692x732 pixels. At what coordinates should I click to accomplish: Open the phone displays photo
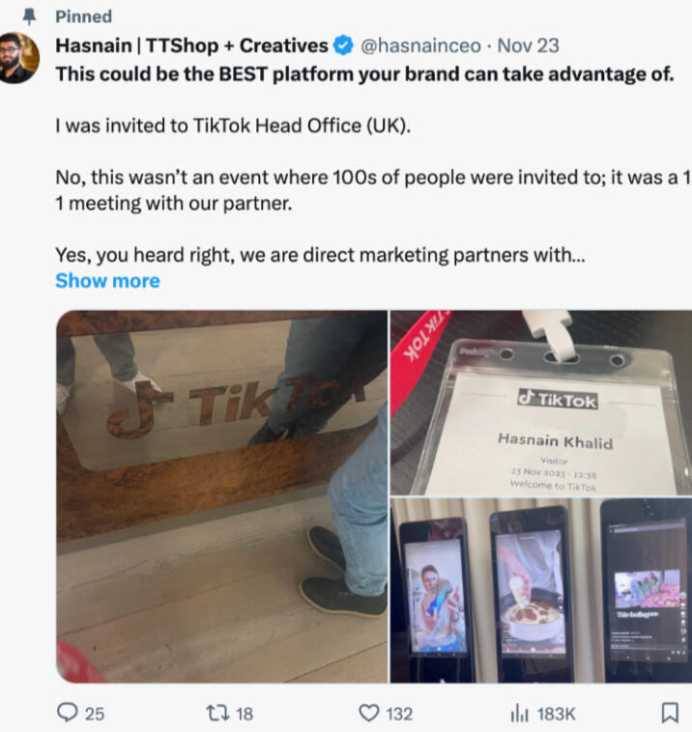(541, 591)
